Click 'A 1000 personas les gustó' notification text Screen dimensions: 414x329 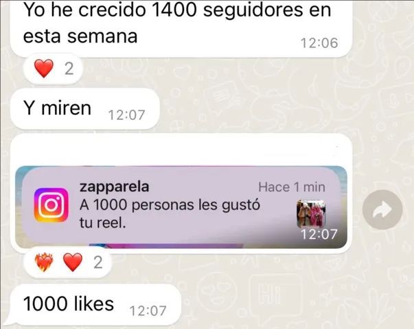point(170,205)
